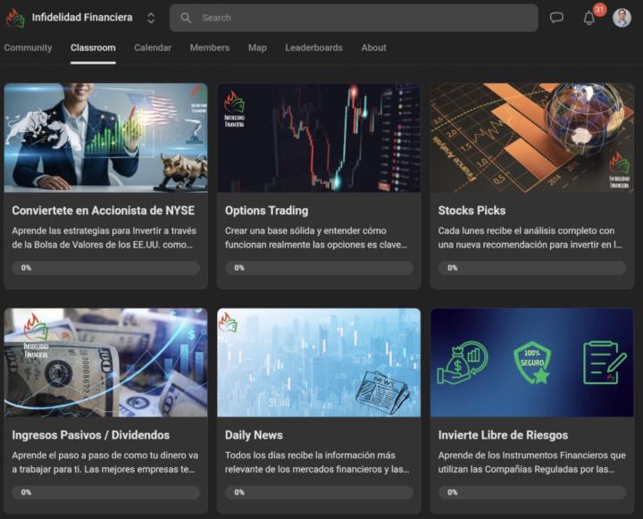
Task: Click the description 'Todos los días recibe la información'
Action: (x=317, y=462)
